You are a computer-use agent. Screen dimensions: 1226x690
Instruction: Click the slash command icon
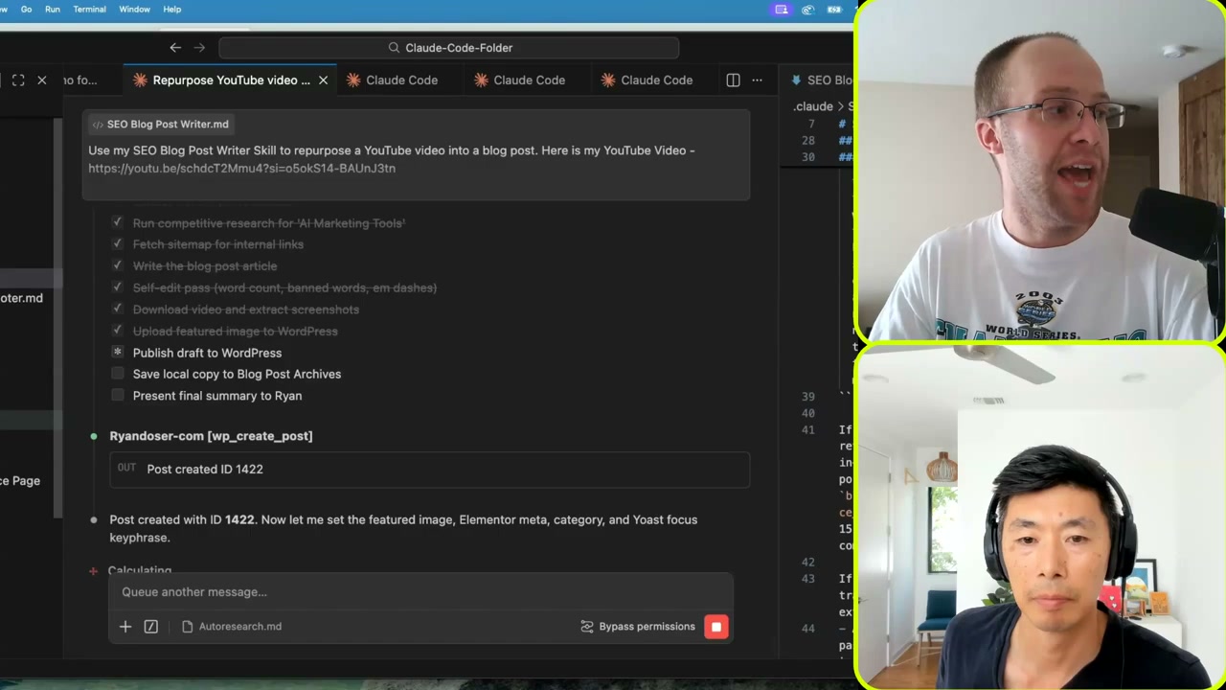coord(150,627)
